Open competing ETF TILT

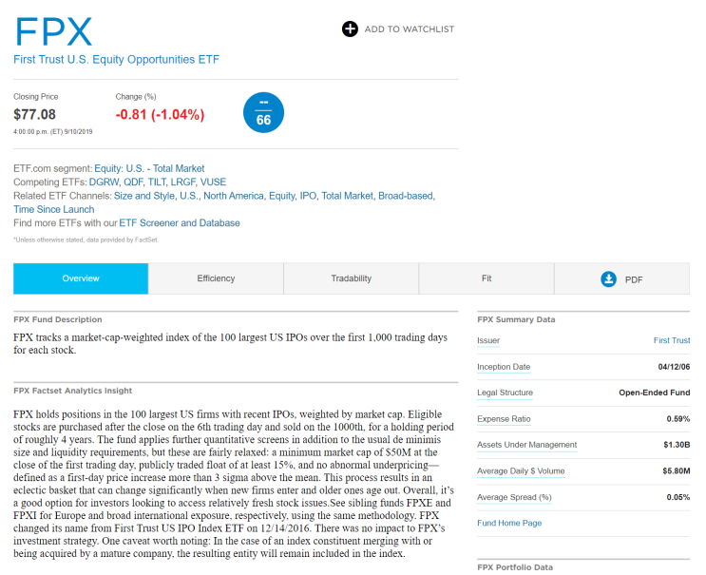157,182
